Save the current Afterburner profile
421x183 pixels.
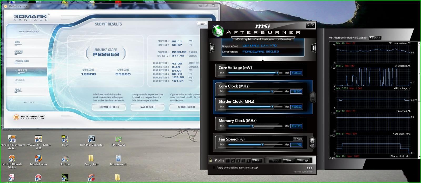tap(256, 160)
